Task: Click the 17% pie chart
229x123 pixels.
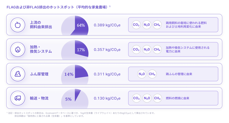Action: pyautogui.click(x=75, y=50)
